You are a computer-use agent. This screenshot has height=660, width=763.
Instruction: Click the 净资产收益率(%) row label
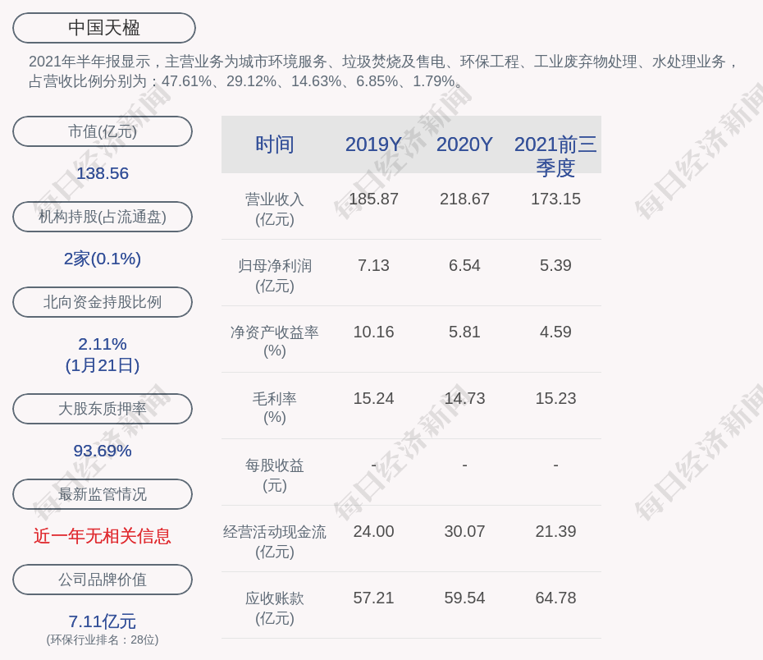(275, 341)
